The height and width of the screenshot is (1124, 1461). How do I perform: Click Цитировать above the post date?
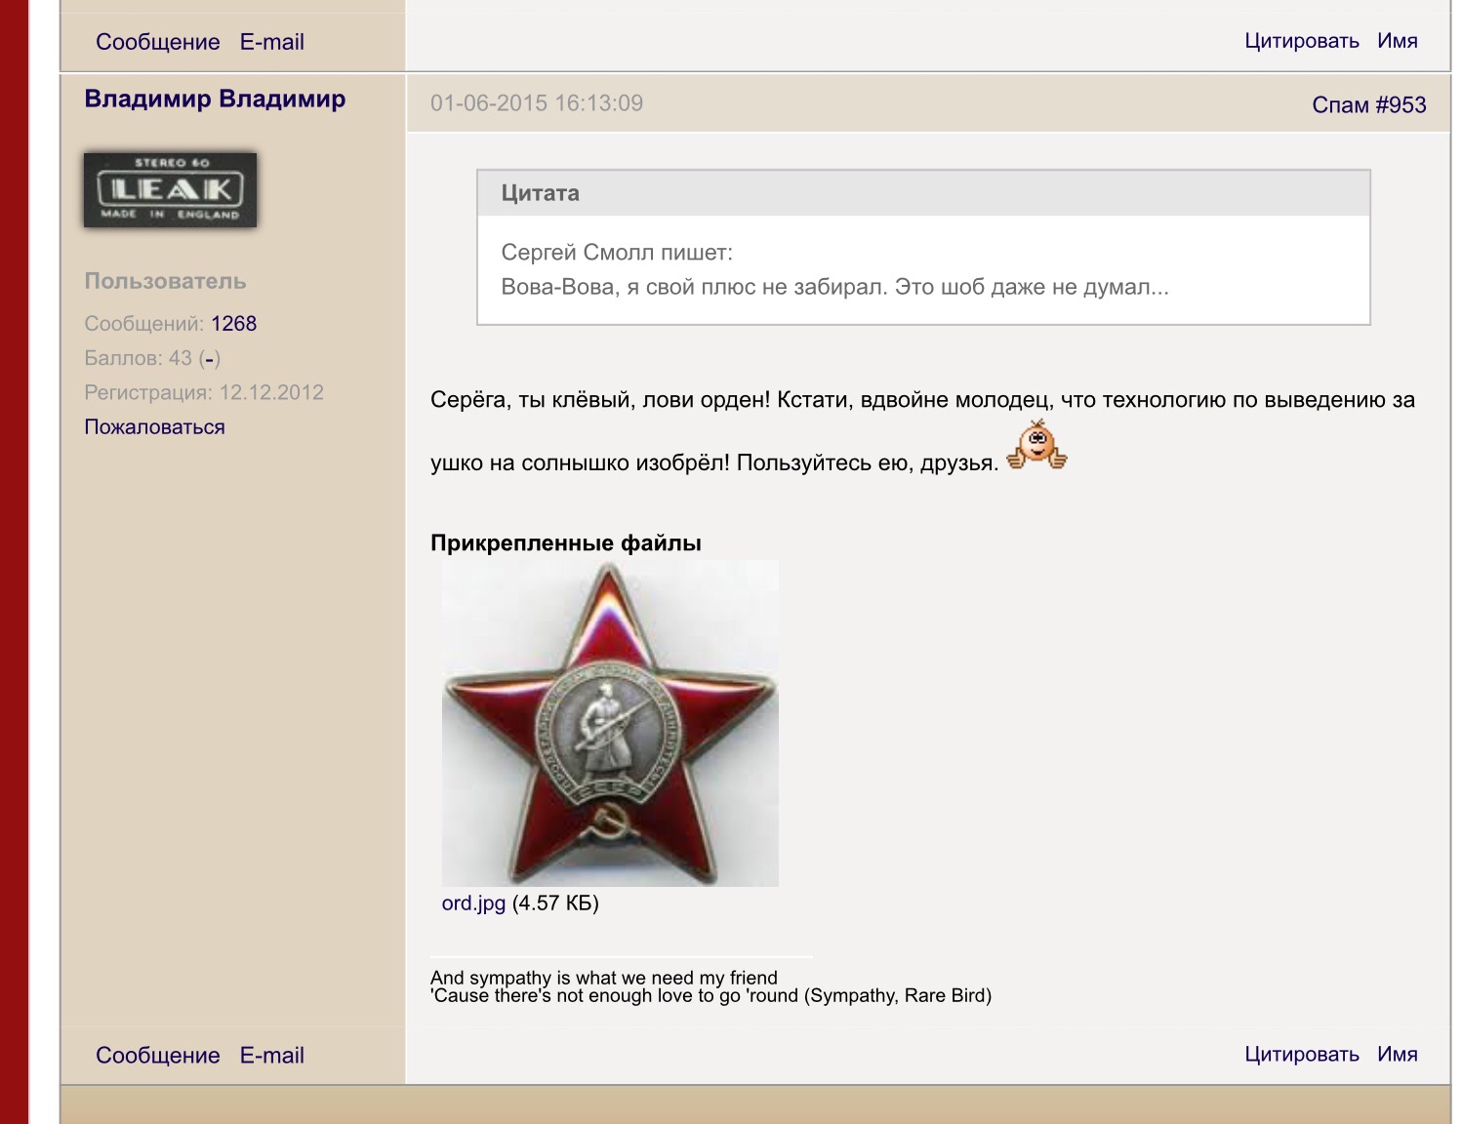[x=1301, y=41]
